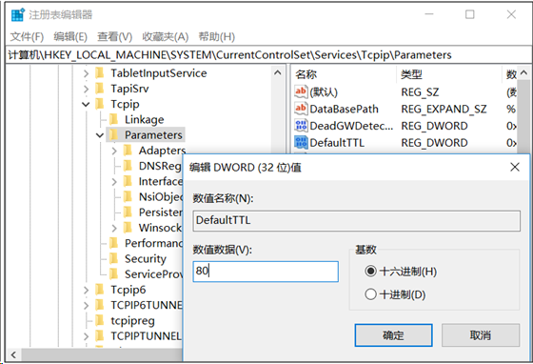Click the Tcpip6 folder icon
Viewport: 533px width, 364px height.
pos(100,290)
